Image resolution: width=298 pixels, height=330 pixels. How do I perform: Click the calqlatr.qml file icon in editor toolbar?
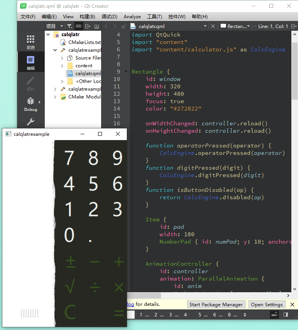click(x=133, y=26)
